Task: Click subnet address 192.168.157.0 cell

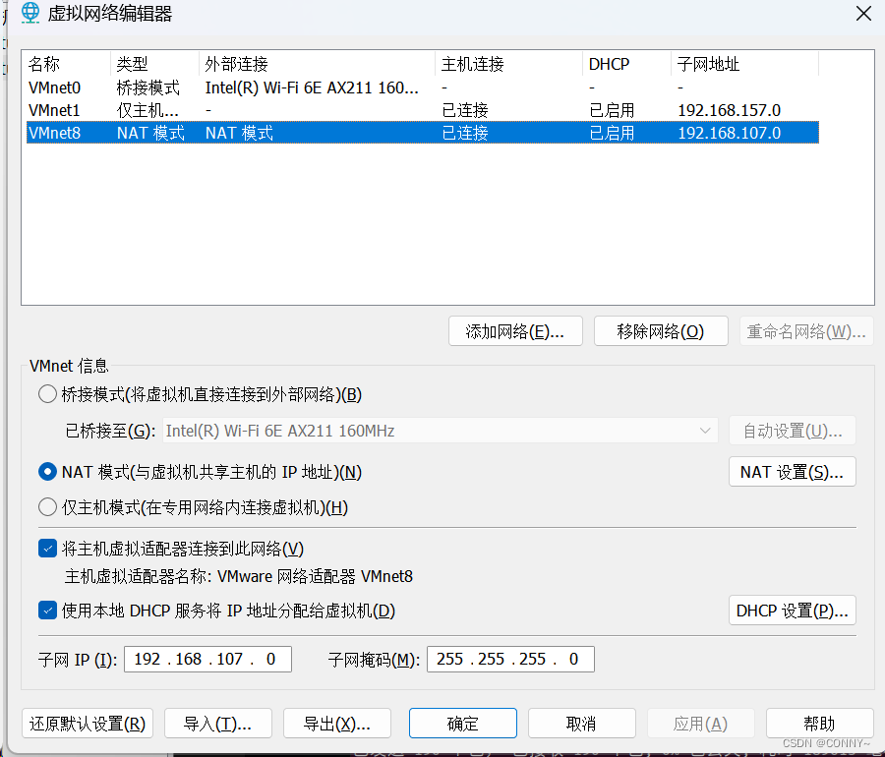Action: [730, 110]
